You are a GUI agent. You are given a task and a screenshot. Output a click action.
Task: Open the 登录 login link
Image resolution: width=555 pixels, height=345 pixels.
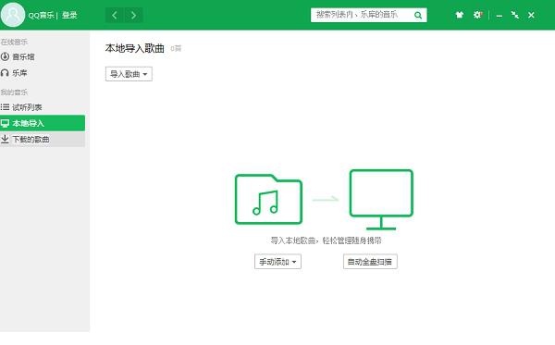click(x=69, y=15)
